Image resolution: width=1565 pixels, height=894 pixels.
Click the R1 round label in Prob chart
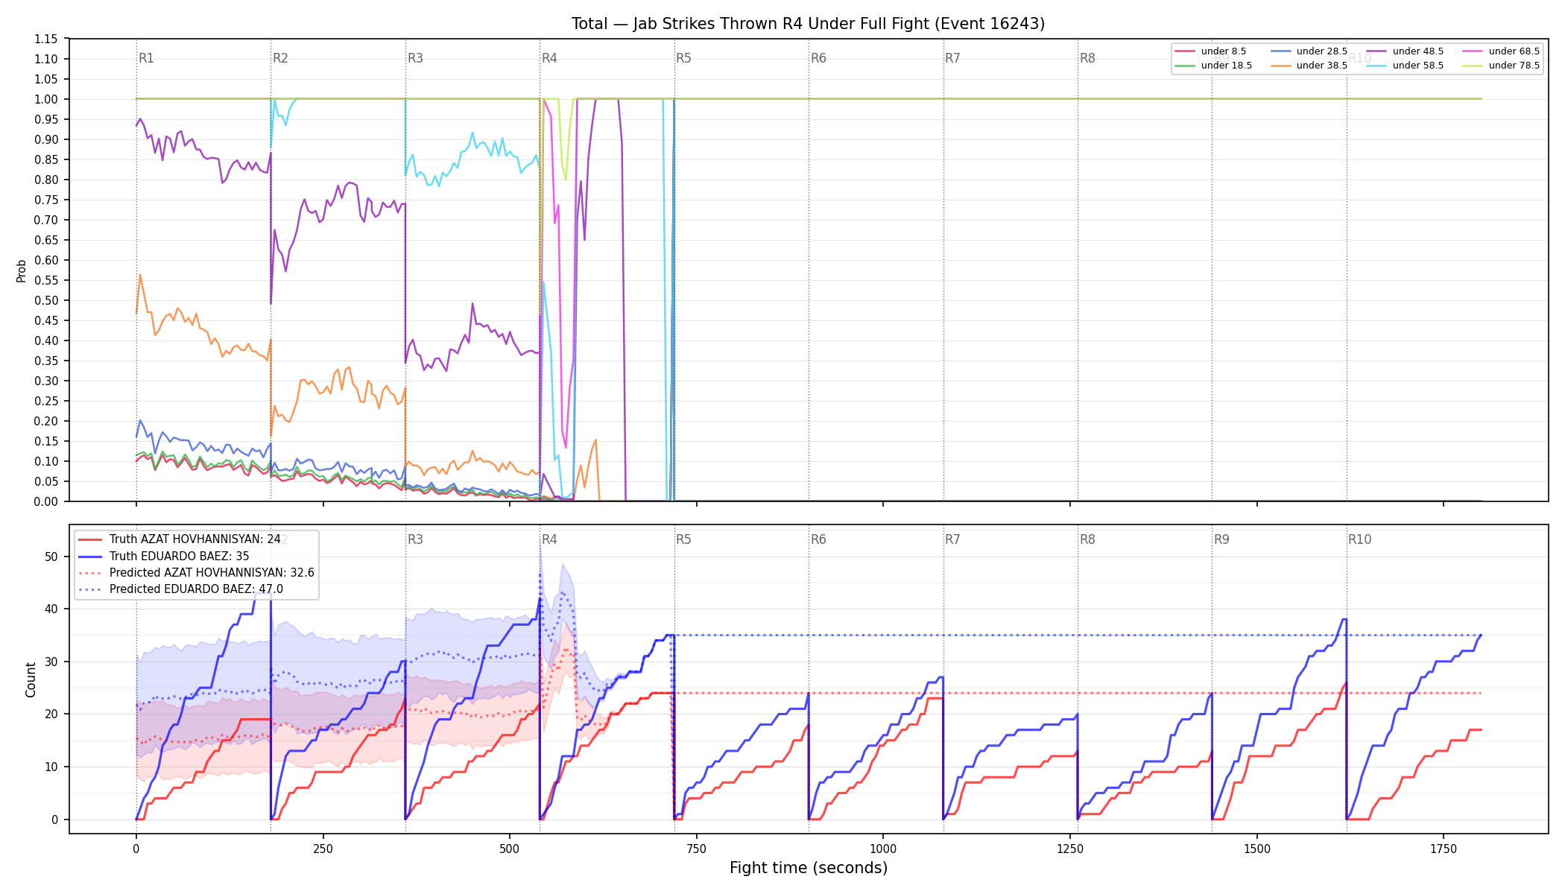click(146, 58)
